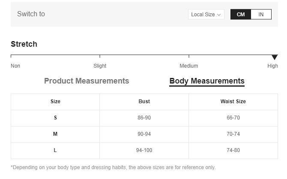Click the Waist Size column header
Viewport: 287px width, 179px height.
pos(233,101)
